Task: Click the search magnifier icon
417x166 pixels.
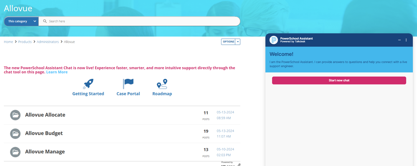Action: pos(45,21)
